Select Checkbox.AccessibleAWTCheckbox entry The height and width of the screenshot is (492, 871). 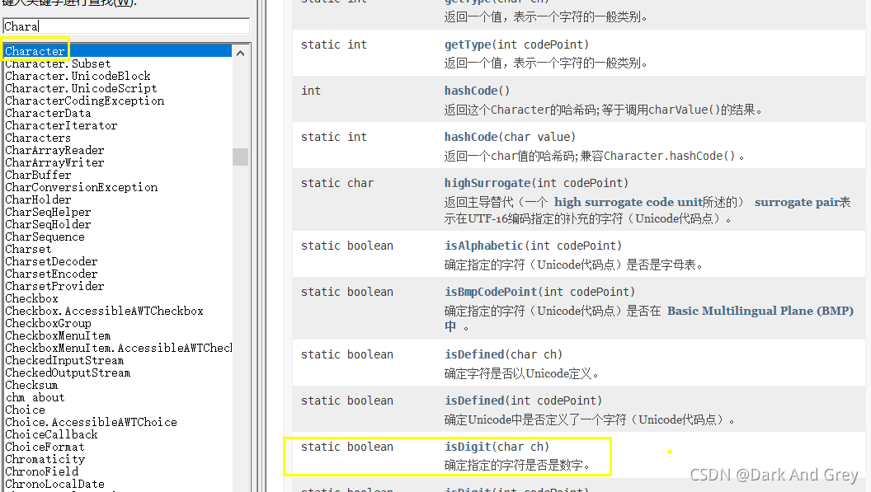point(105,311)
